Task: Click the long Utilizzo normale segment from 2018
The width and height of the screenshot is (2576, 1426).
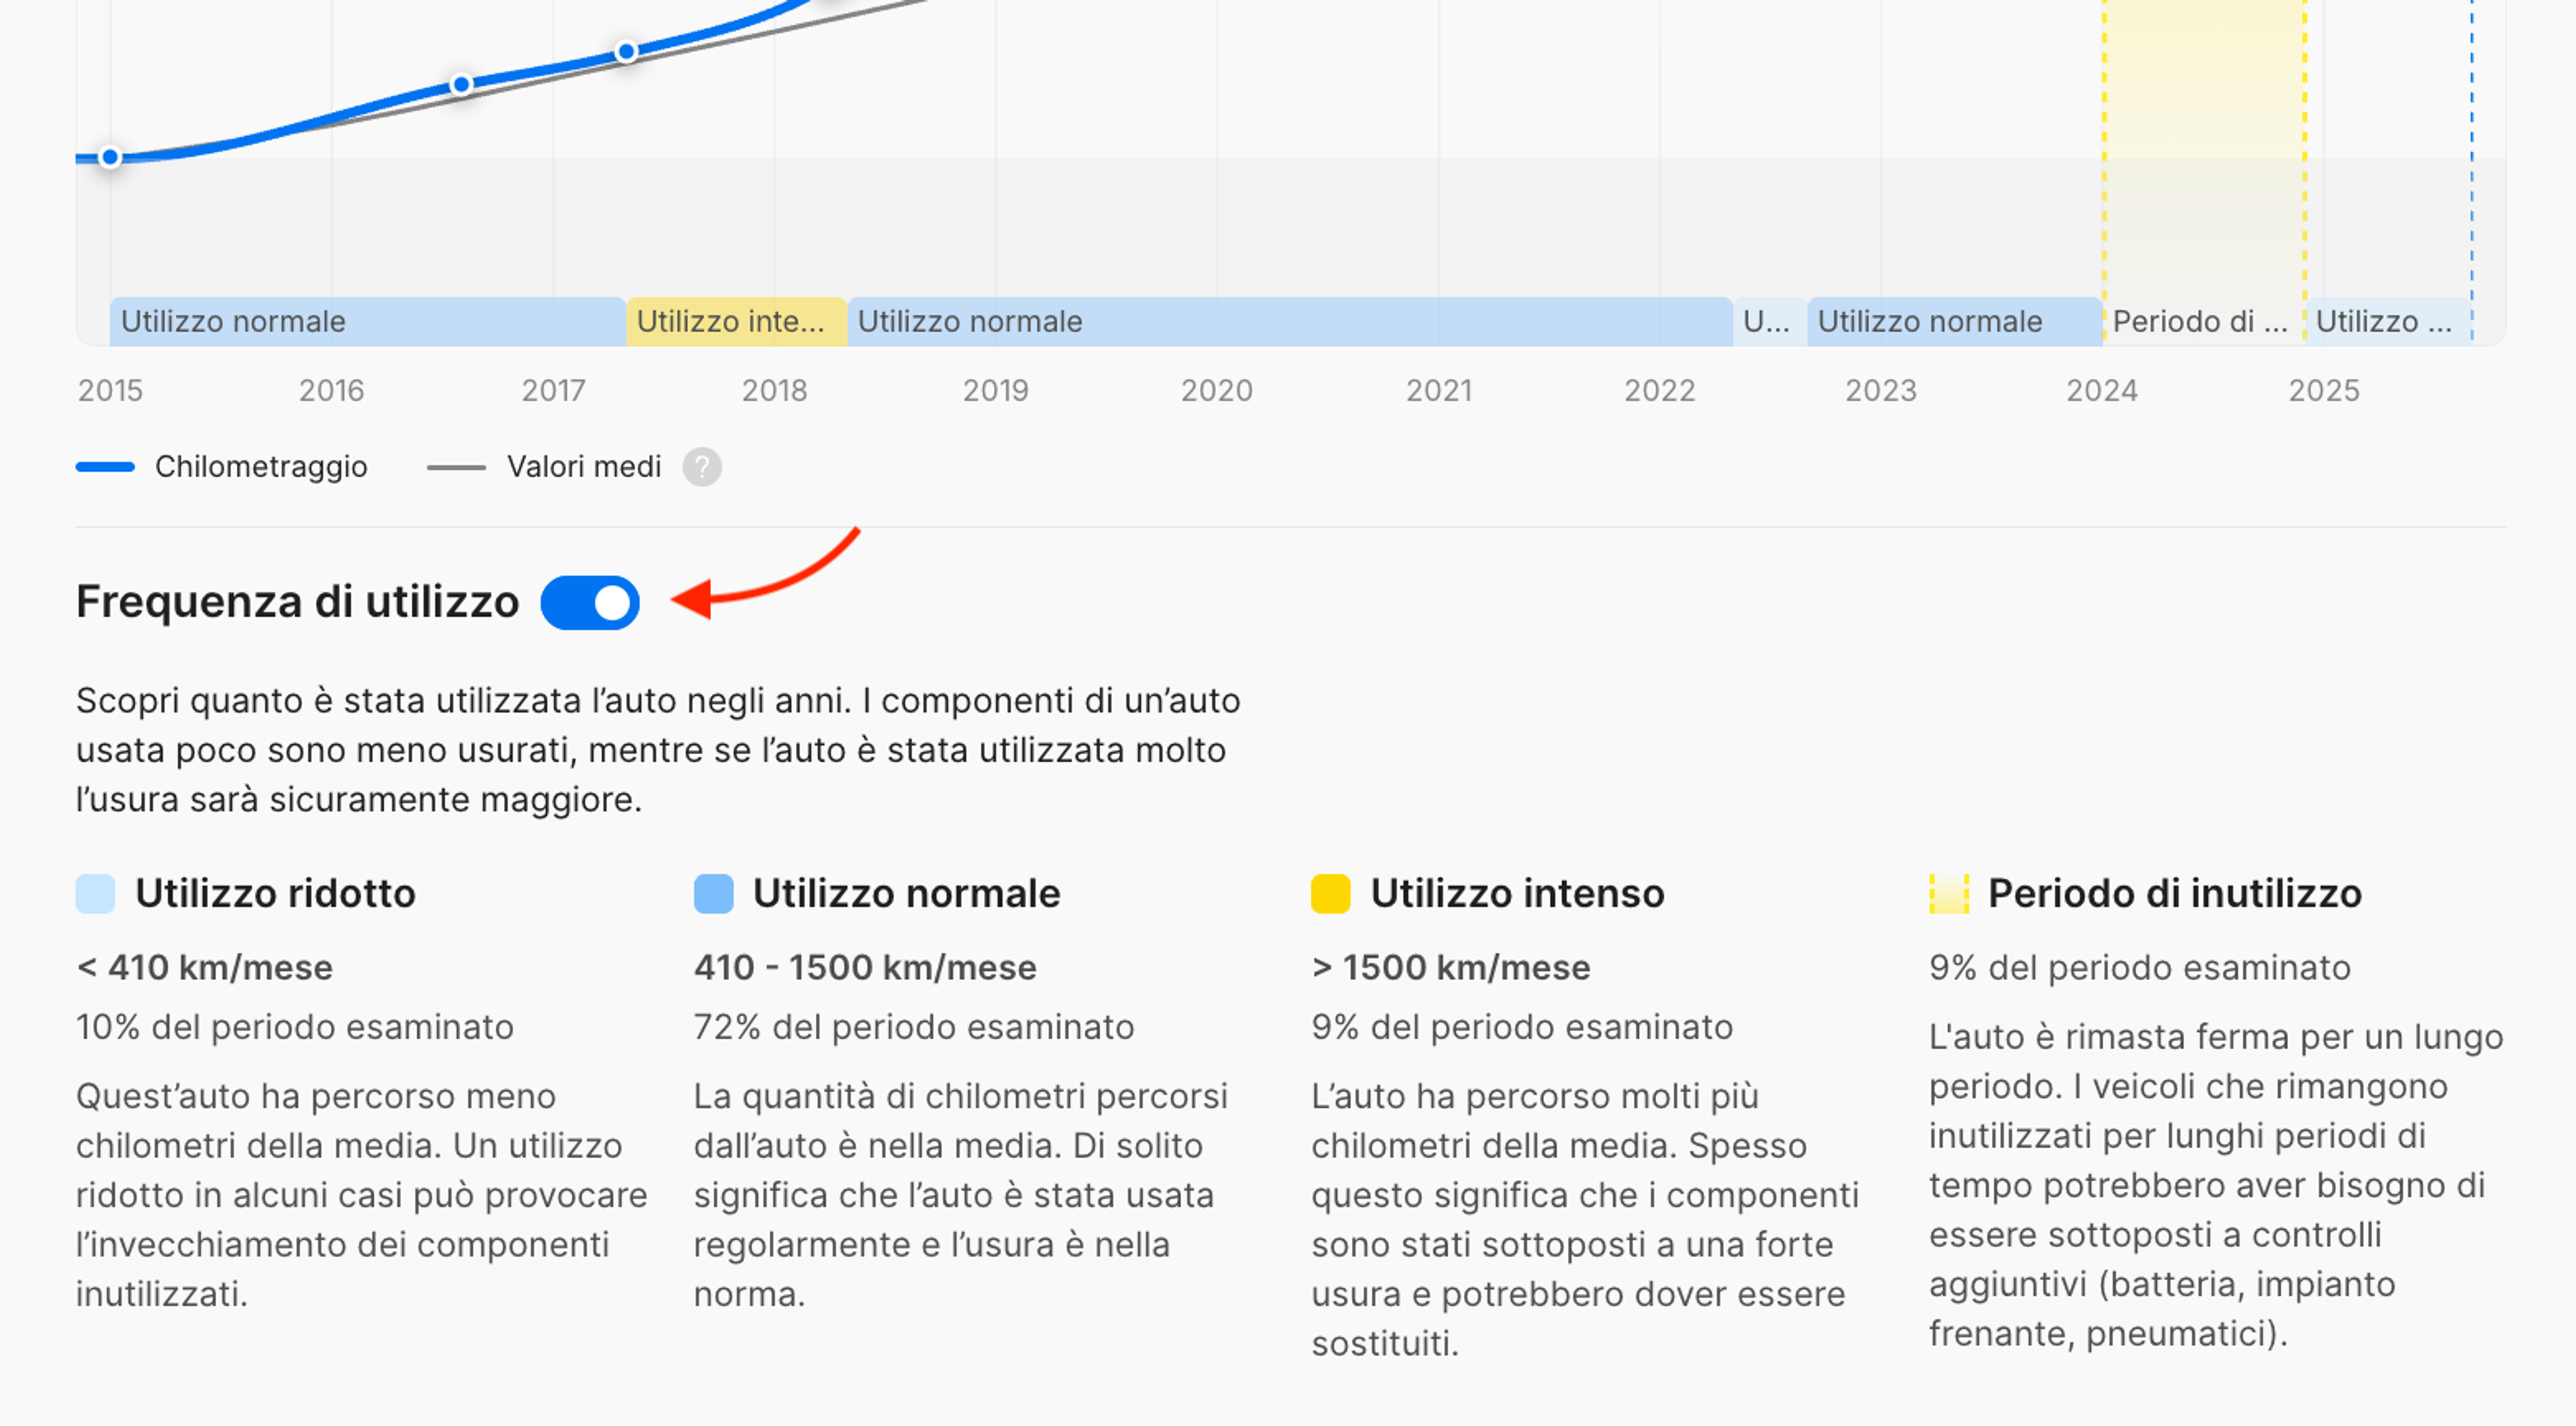Action: [x=1290, y=322]
